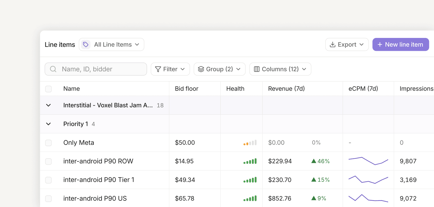Sort by the Name column header
434x207 pixels.
click(72, 89)
